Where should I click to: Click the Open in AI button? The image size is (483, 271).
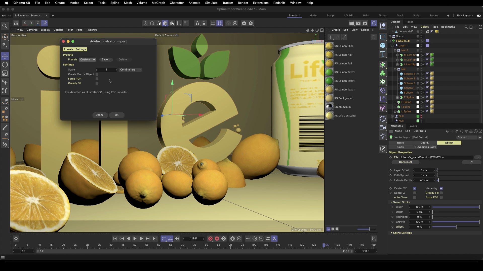tap(405, 162)
